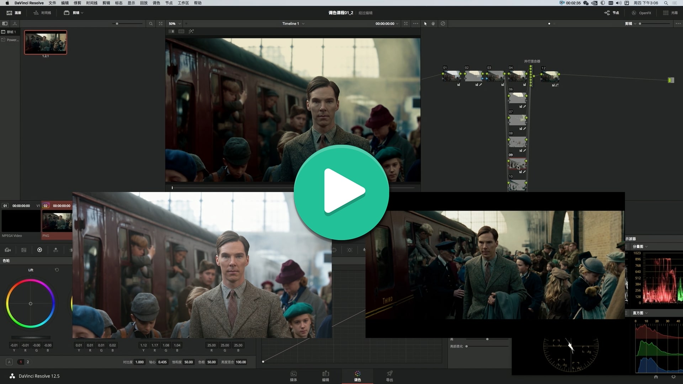Toggle the Lightbox (光箱) button

[671, 13]
